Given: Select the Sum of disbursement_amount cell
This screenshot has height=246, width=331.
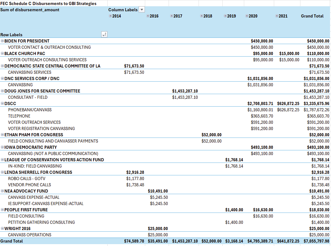Looking at the screenshot, I should point(30,10).
